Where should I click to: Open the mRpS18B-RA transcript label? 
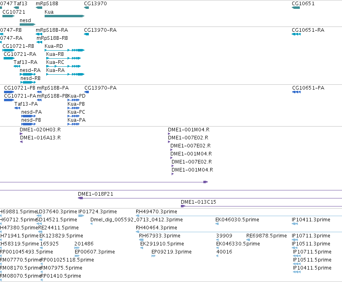tap(52, 30)
